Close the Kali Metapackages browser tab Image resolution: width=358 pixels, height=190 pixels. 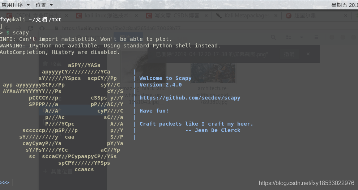pyautogui.click(x=276, y=16)
